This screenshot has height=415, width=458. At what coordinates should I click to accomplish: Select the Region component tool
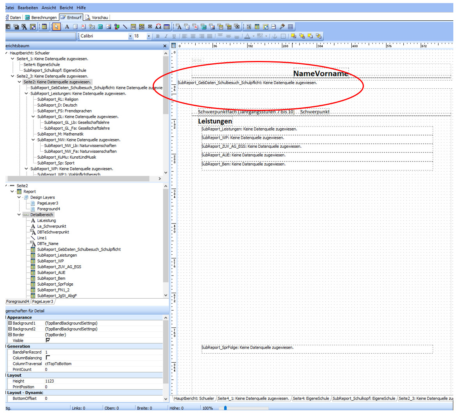pos(249,27)
